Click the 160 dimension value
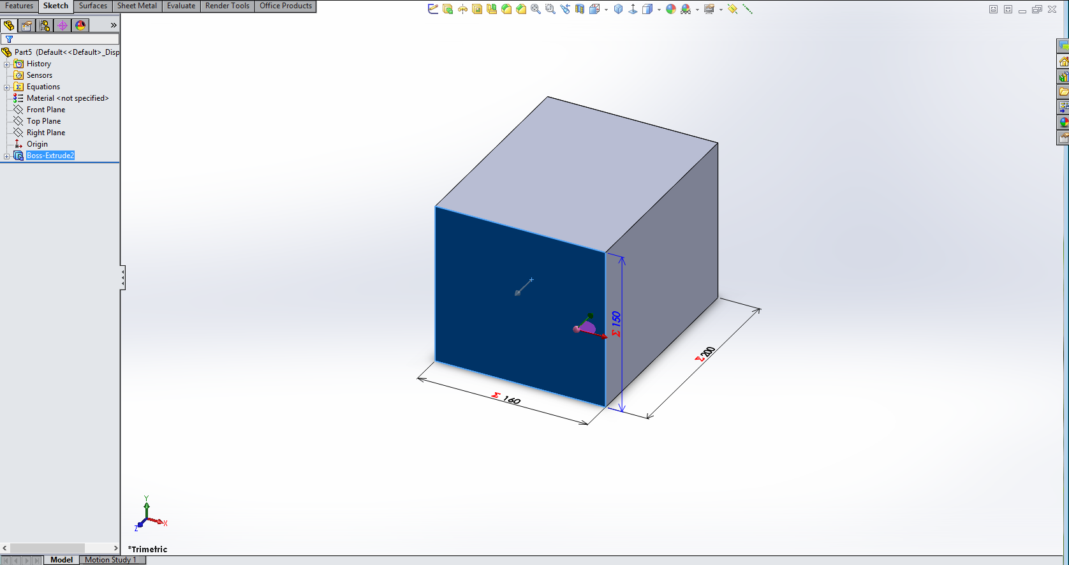 512,400
